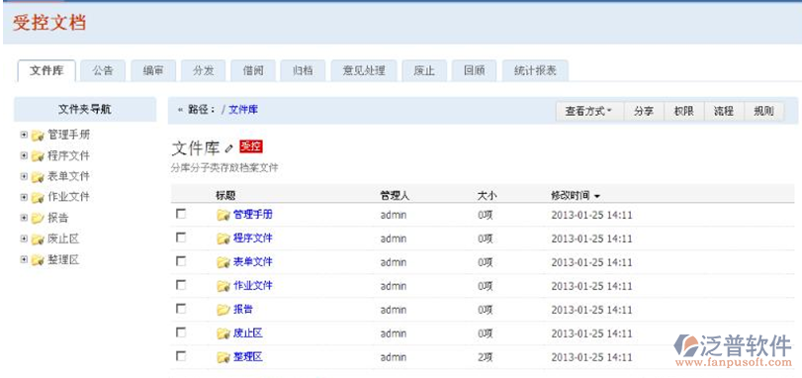Viewport: 802px width, 378px height.
Task: Click the 程序文件 folder icon in sidebar navigation
Action: [38, 156]
